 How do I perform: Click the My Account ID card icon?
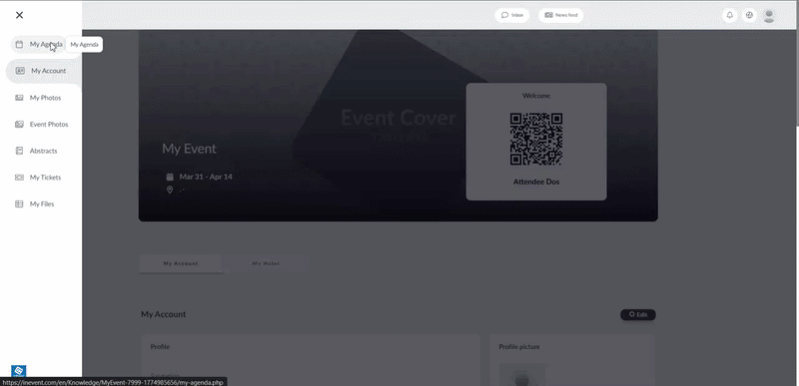click(x=20, y=71)
